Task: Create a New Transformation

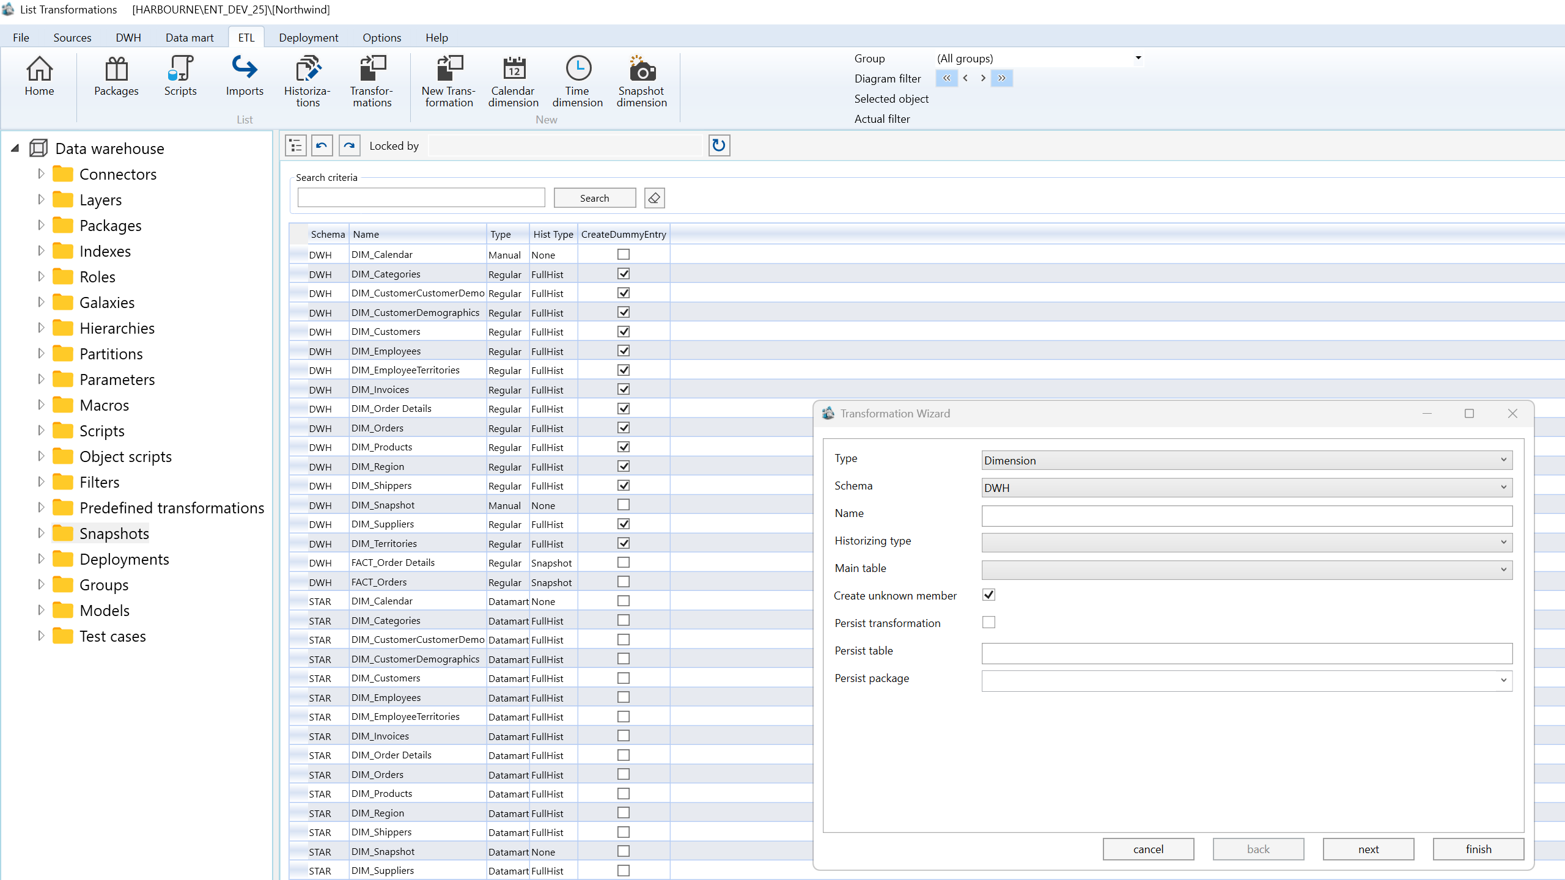Action: [449, 81]
